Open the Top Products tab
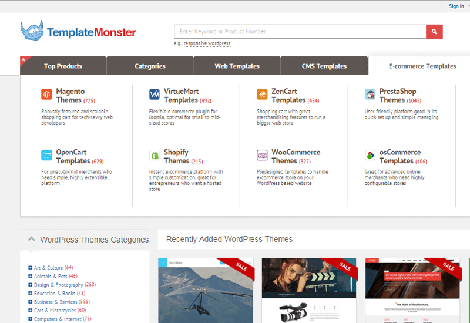 point(63,66)
